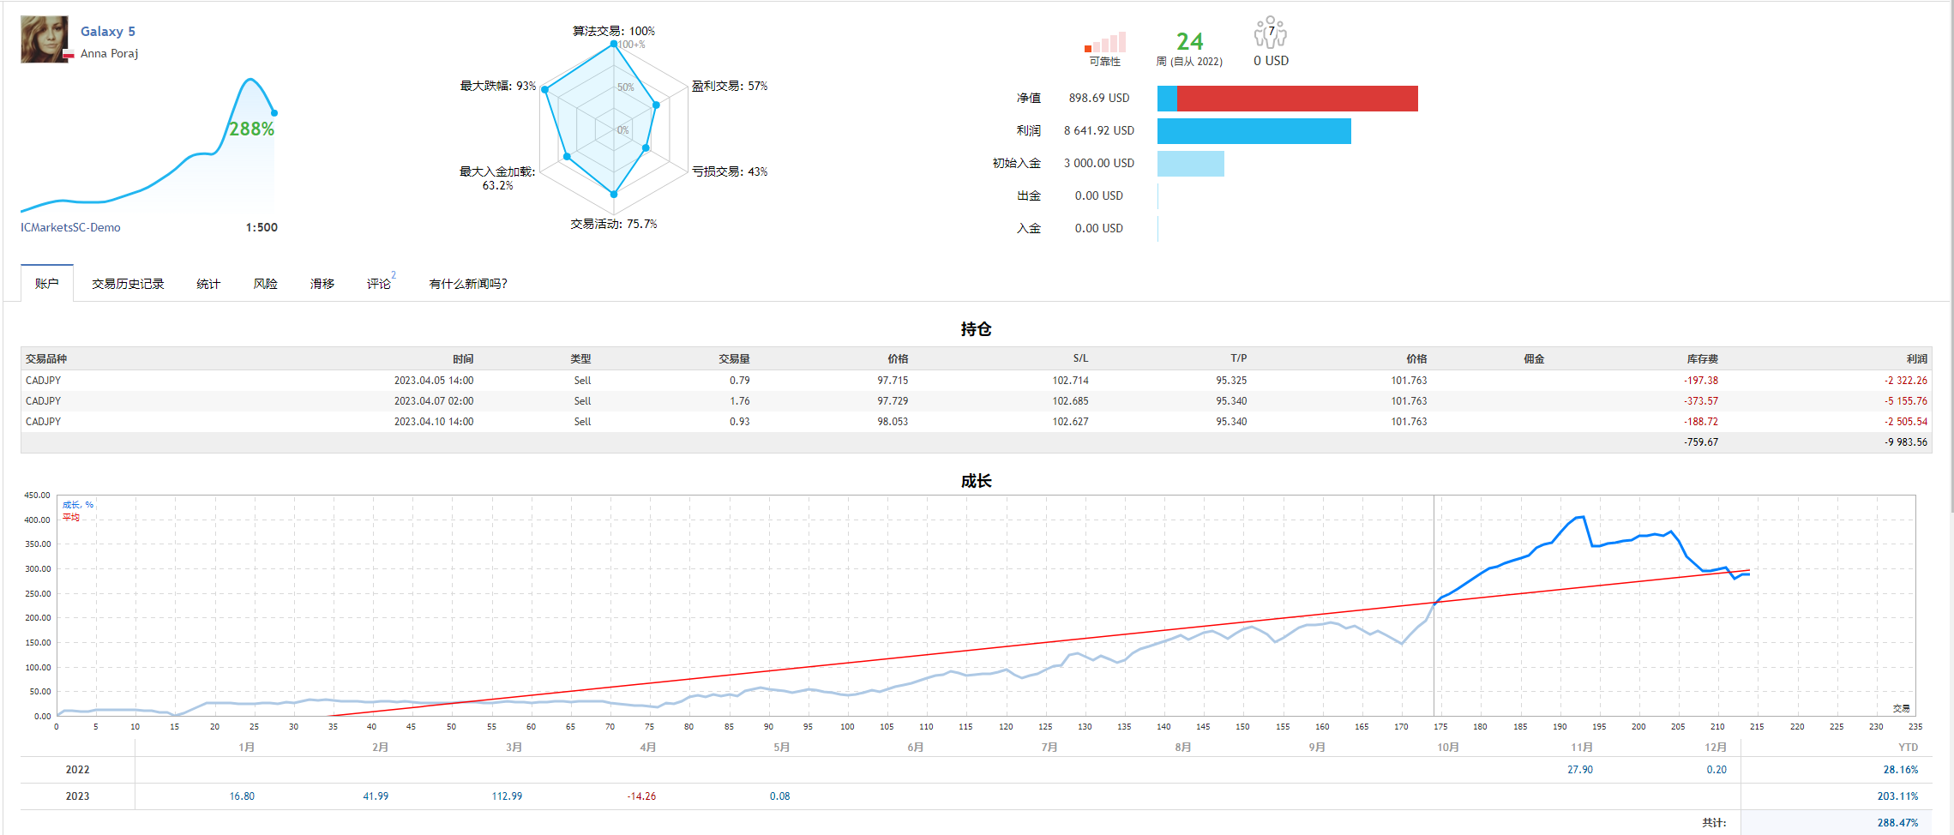Click the 可靠性 reliability bars icon
This screenshot has height=835, width=1954.
tap(1105, 43)
